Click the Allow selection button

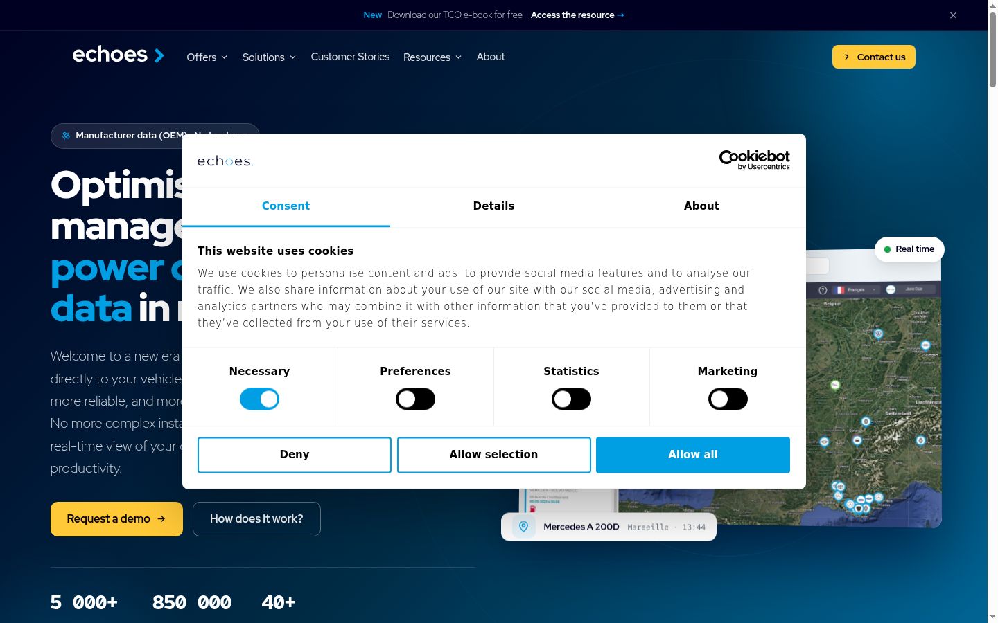coord(493,455)
